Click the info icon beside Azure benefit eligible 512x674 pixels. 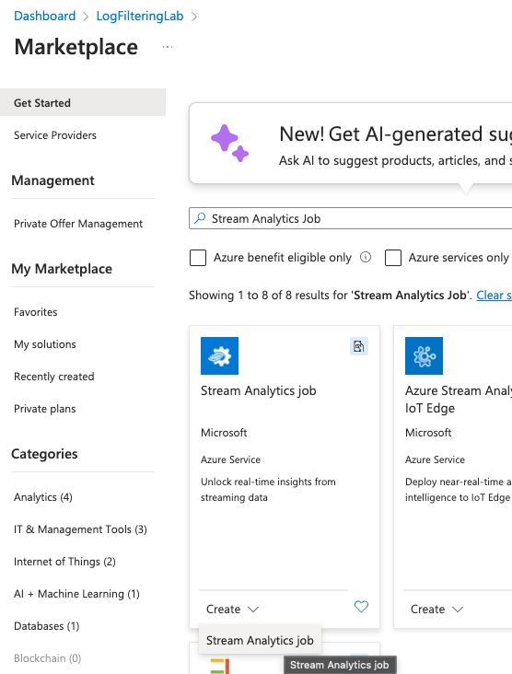tap(366, 257)
